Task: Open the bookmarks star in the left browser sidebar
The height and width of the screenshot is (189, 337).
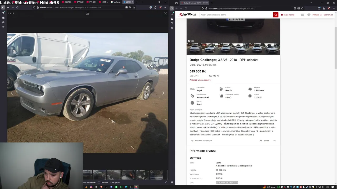Action: point(3,27)
